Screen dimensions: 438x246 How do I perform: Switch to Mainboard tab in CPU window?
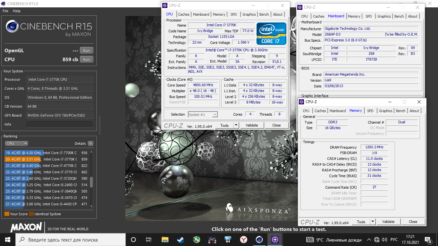(x=201, y=14)
